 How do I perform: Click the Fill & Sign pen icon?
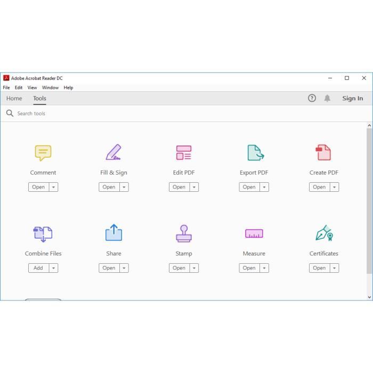click(113, 152)
